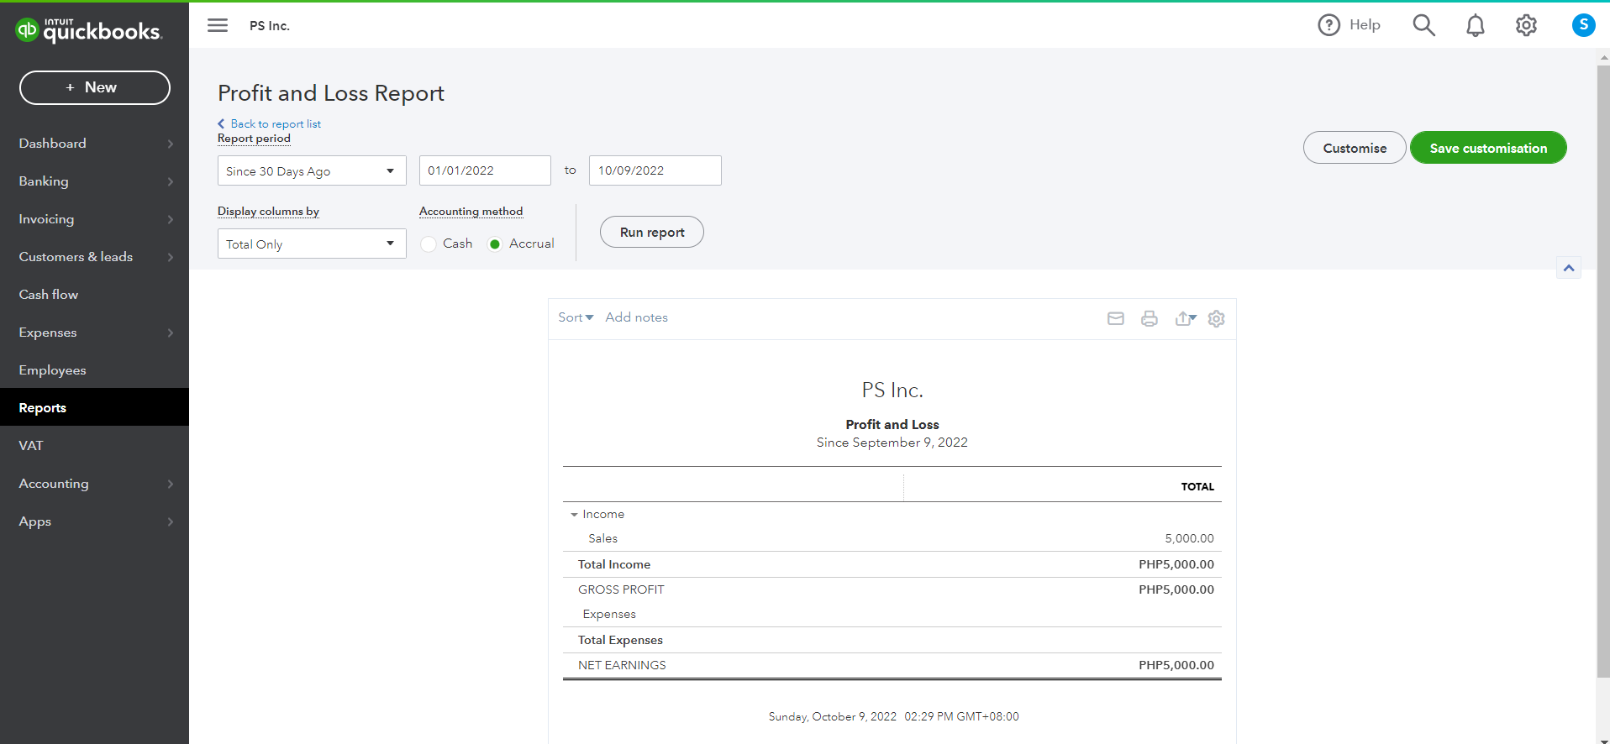Open the Total Income amount
Screen dimensions: 1610x744
coord(1176,564)
